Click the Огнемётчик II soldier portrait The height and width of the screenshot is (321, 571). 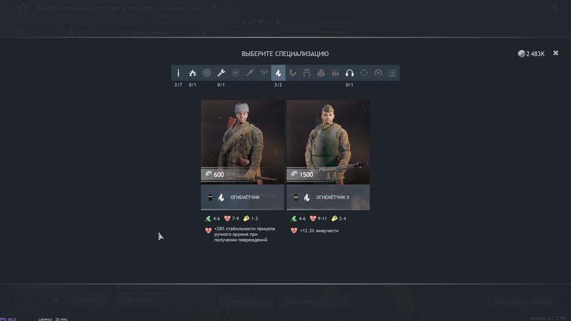(x=328, y=140)
